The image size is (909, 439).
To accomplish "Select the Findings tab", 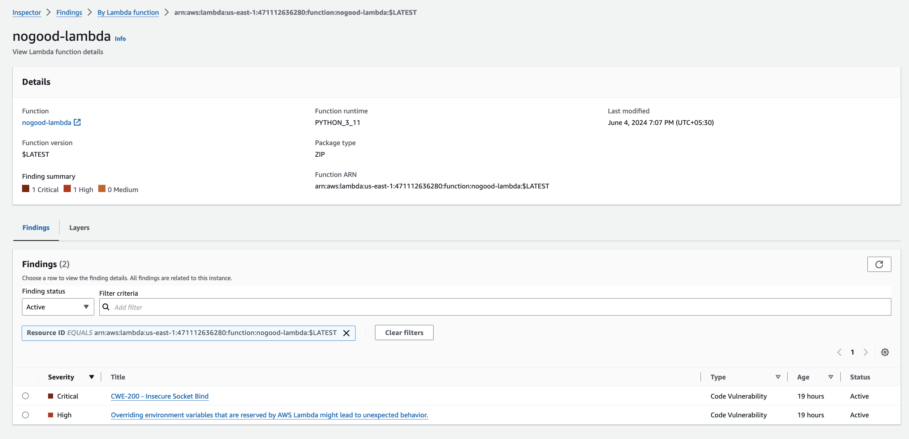I will coord(36,228).
